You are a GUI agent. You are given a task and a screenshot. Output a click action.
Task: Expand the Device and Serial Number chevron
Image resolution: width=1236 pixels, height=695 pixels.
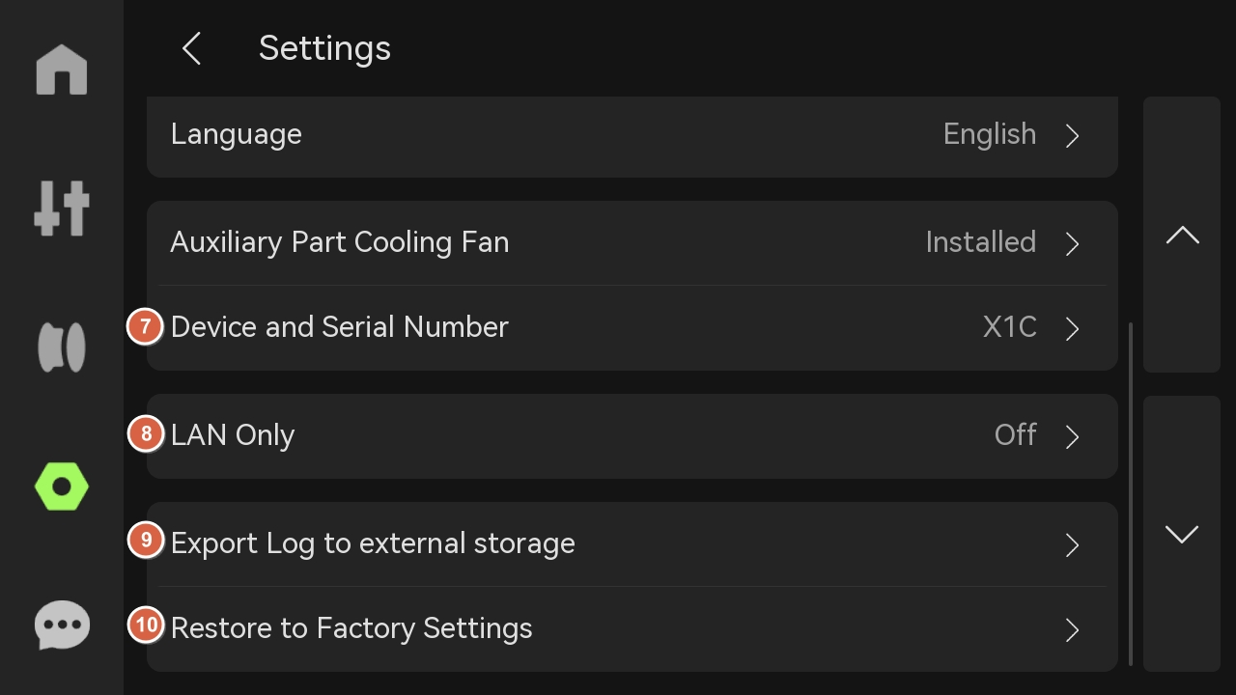(x=1072, y=328)
